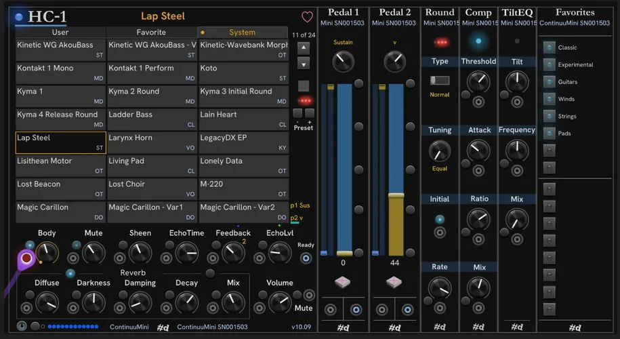Switch to the Favorite presets tab

point(151,32)
